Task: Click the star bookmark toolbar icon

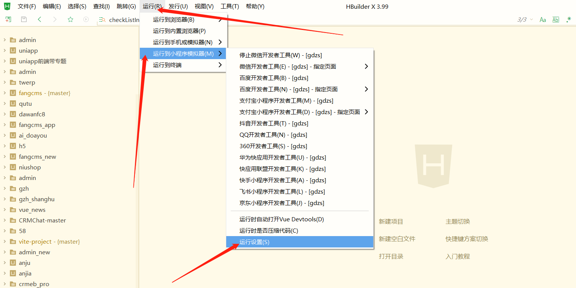Action: [70, 19]
